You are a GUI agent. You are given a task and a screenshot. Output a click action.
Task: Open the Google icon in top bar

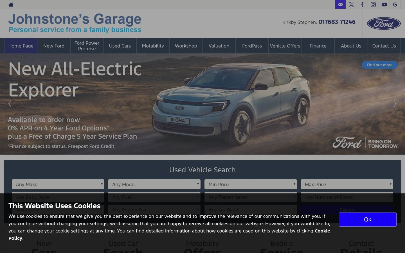pyautogui.click(x=395, y=4)
